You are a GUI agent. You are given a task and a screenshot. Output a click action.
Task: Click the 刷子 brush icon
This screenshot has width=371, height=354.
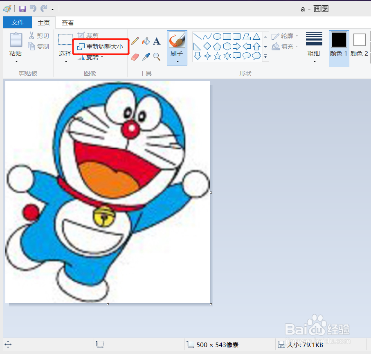[177, 40]
